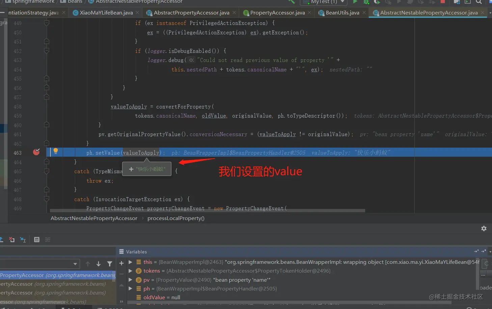The height and width of the screenshot is (309, 492).
Task: Close the BeanUtils.java tab
Action: [x=364, y=13]
